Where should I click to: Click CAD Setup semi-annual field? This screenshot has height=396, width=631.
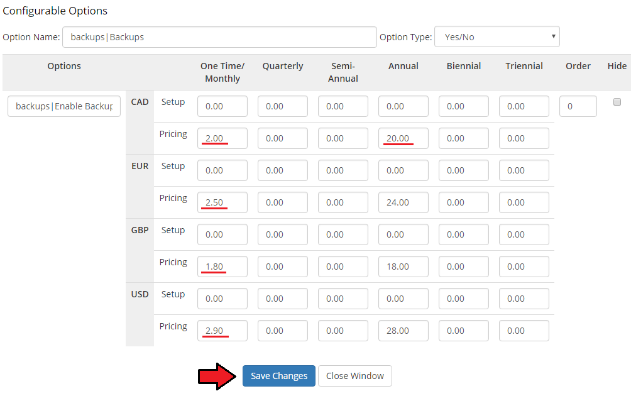pos(343,106)
